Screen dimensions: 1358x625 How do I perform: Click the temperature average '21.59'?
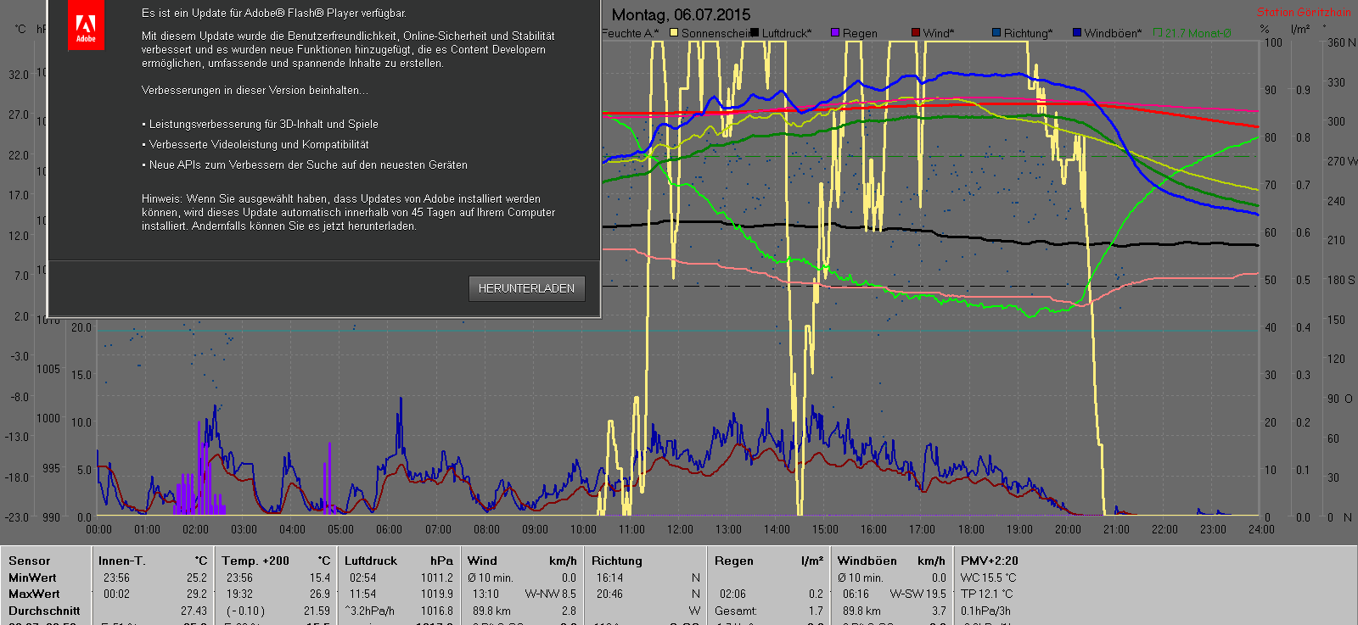pyautogui.click(x=317, y=611)
